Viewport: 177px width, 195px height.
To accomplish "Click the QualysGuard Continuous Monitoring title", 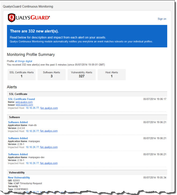I will pos(28,6).
